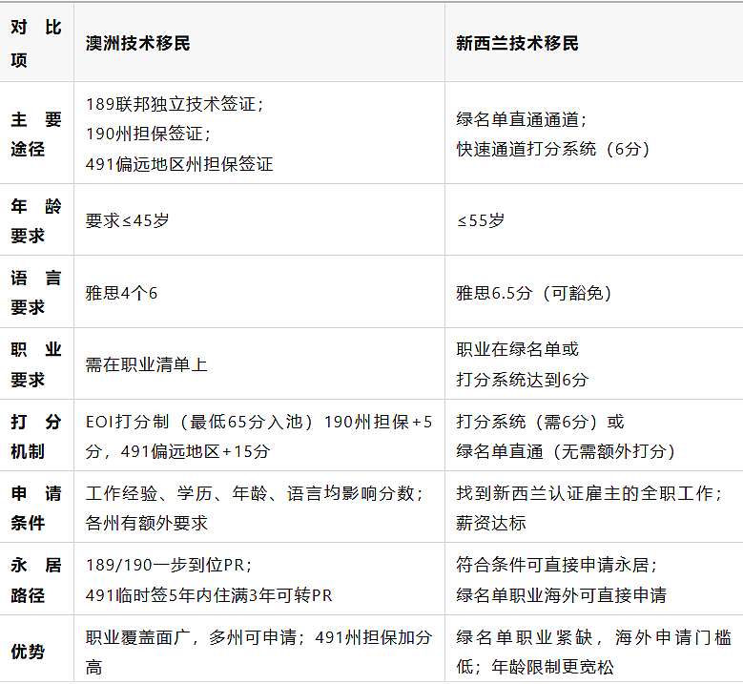
Task: Click the line '职业在绿名单或'
Action: point(518,349)
